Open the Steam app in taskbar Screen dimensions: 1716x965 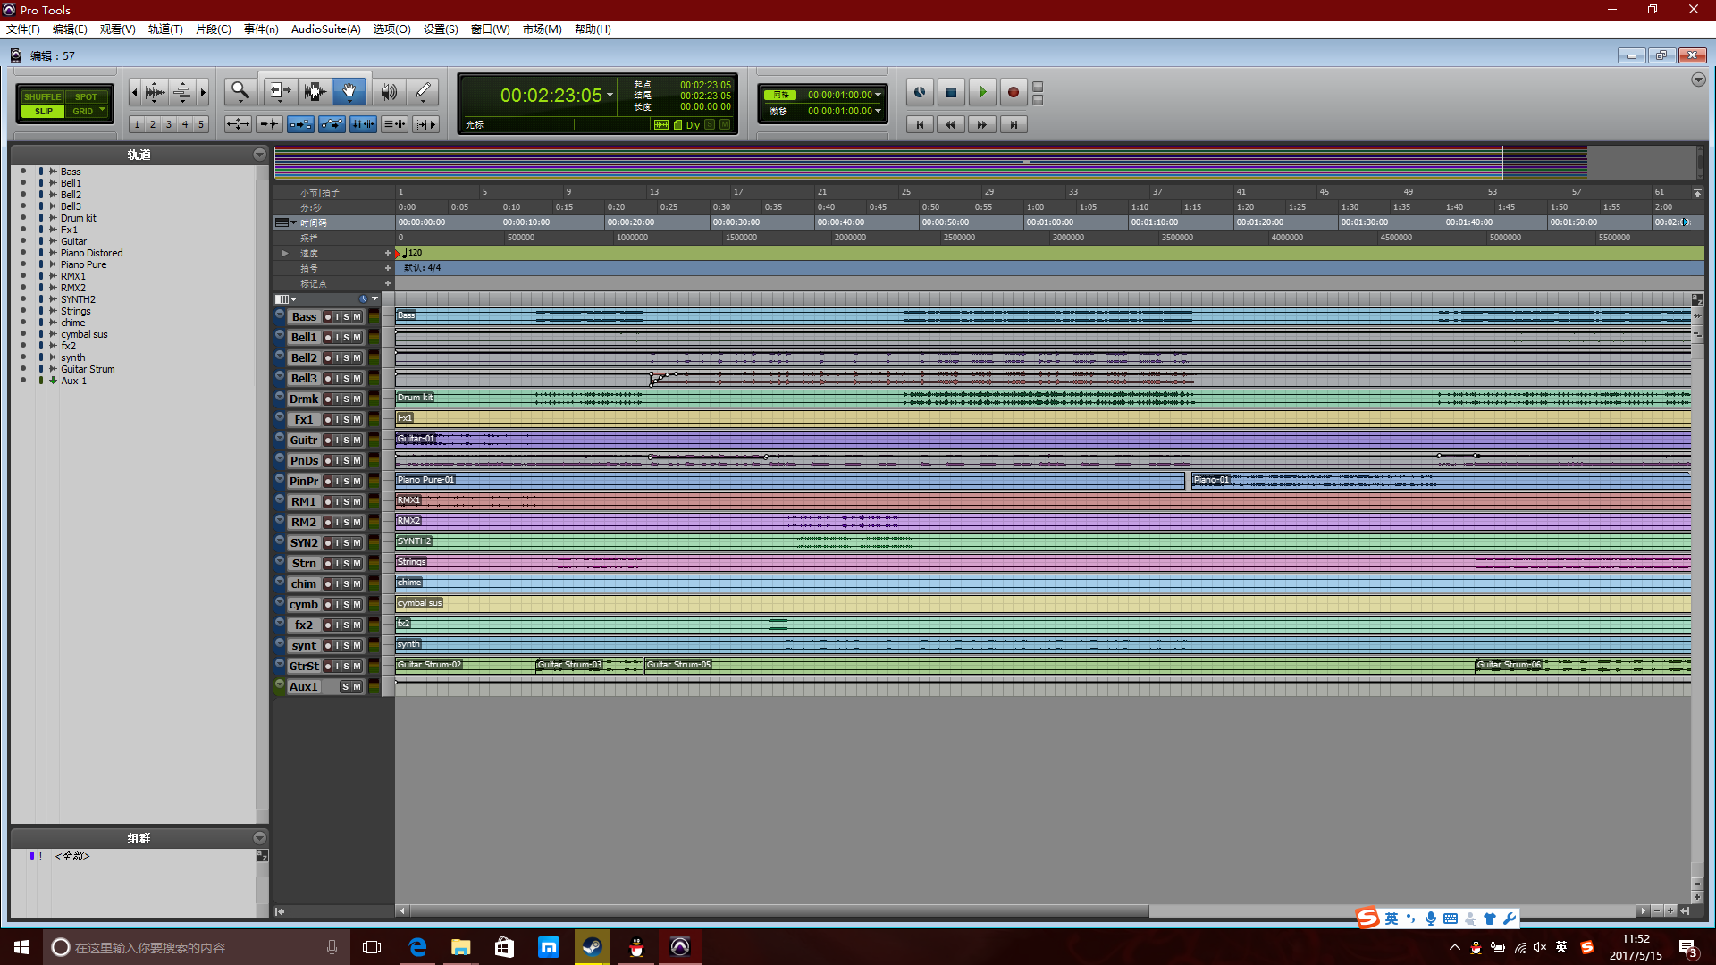tap(592, 947)
